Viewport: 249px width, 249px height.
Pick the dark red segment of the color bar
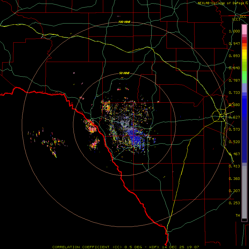tap(244, 41)
